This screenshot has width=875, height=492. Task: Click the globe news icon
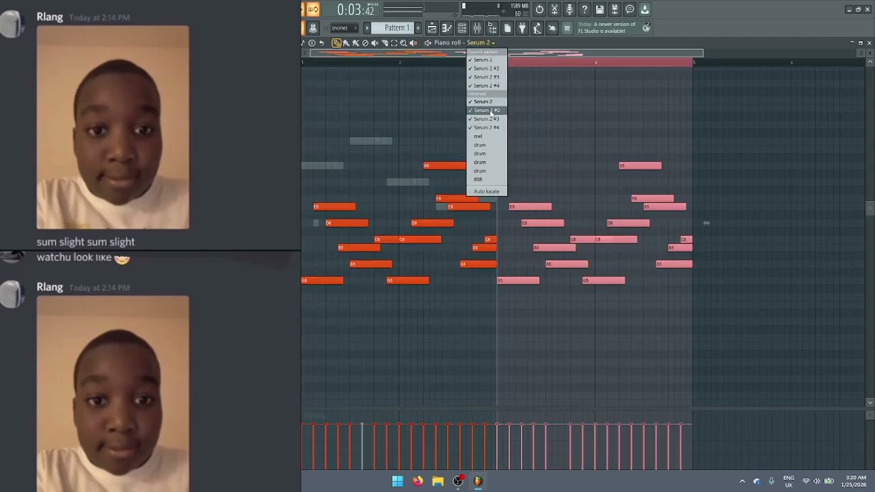pyautogui.click(x=646, y=28)
